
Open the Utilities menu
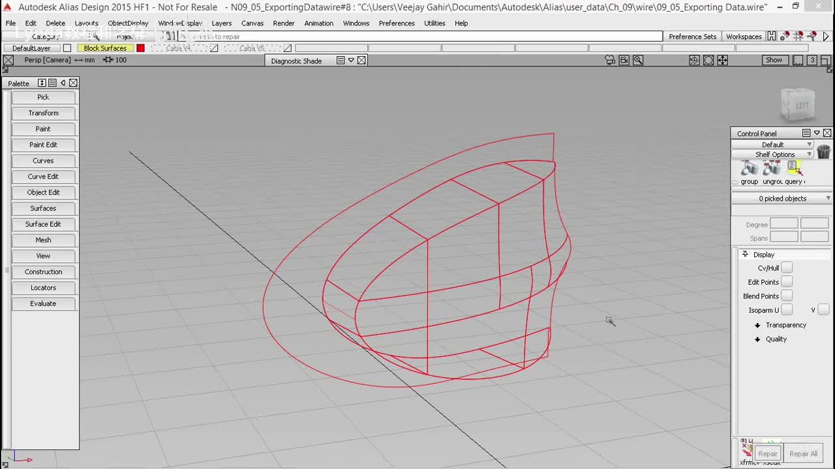tap(434, 23)
